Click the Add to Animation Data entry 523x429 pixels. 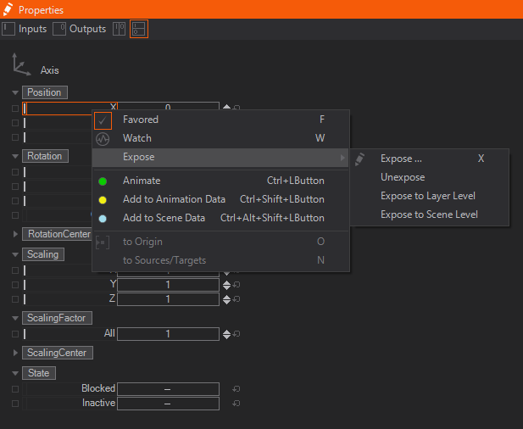174,199
